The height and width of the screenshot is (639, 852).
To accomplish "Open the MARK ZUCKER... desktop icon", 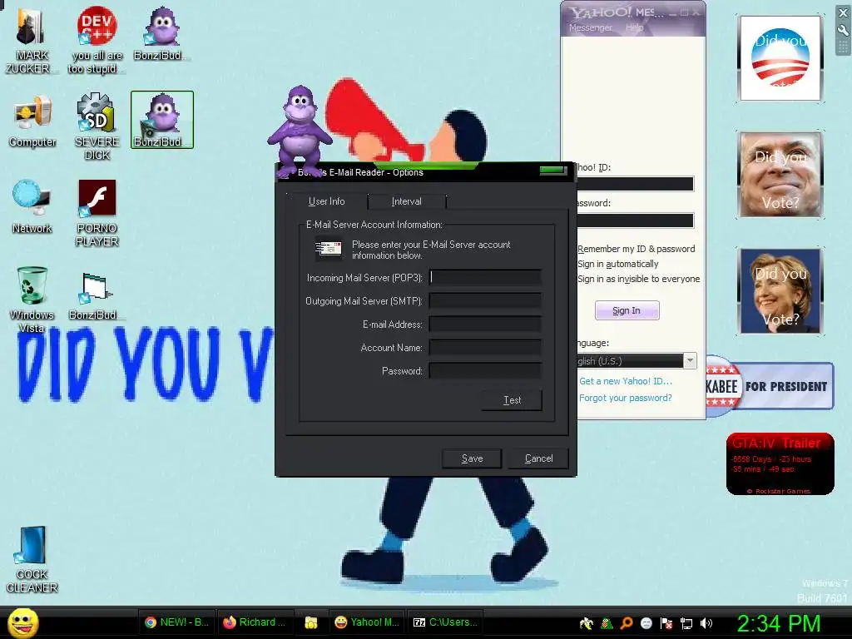I will (x=31, y=40).
